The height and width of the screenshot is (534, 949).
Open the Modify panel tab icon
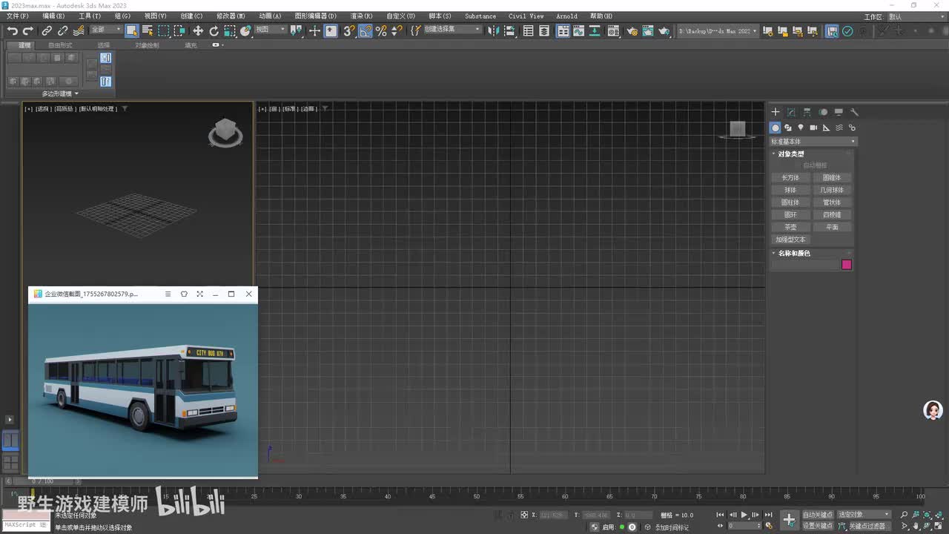(x=791, y=112)
